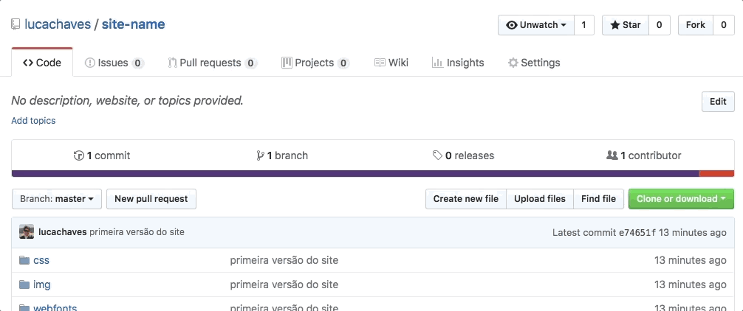Expand the Clone or download menu
This screenshot has height=311, width=743.
point(681,199)
